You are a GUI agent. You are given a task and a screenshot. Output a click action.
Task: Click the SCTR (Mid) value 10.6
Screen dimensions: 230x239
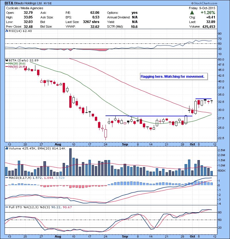[134, 26]
